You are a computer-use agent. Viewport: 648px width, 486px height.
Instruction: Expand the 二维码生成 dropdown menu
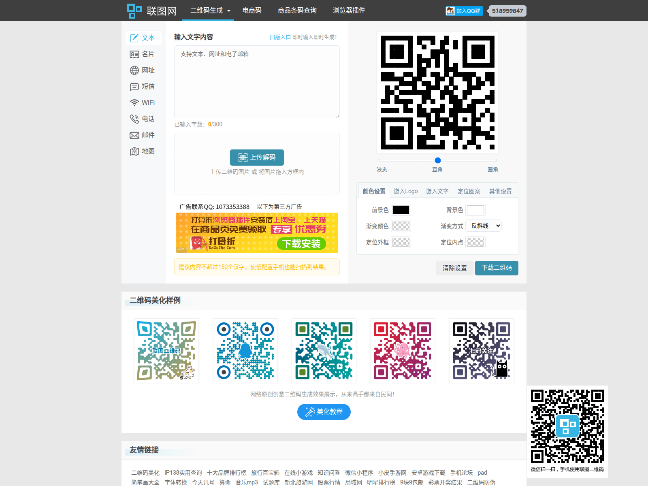210,11
